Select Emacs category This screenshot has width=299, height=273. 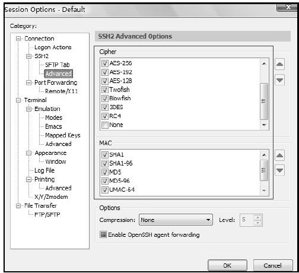coord(53,126)
